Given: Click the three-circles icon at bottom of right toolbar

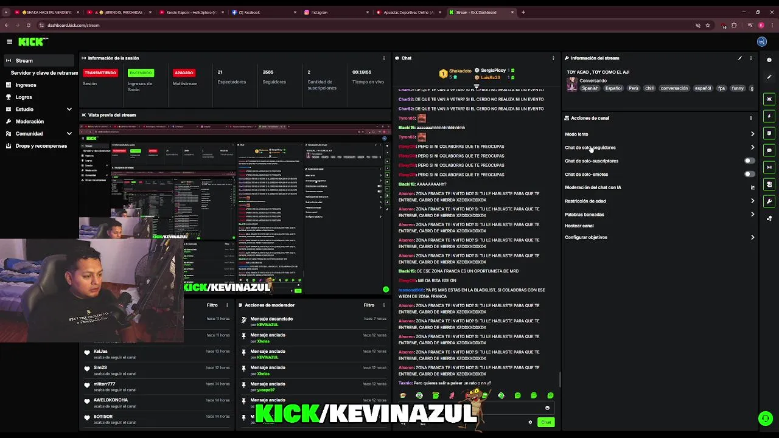Looking at the screenshot, I should point(769,218).
